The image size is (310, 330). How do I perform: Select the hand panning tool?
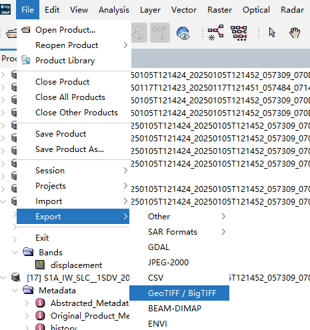(x=295, y=33)
